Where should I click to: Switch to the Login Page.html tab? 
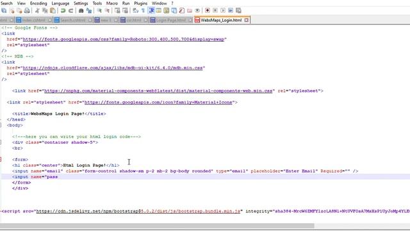point(171,20)
